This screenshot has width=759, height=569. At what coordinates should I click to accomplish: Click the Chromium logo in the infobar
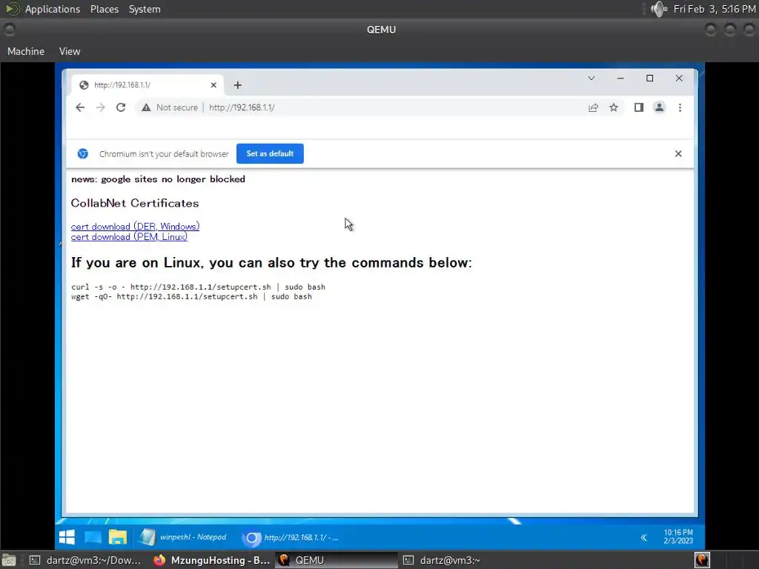(83, 153)
